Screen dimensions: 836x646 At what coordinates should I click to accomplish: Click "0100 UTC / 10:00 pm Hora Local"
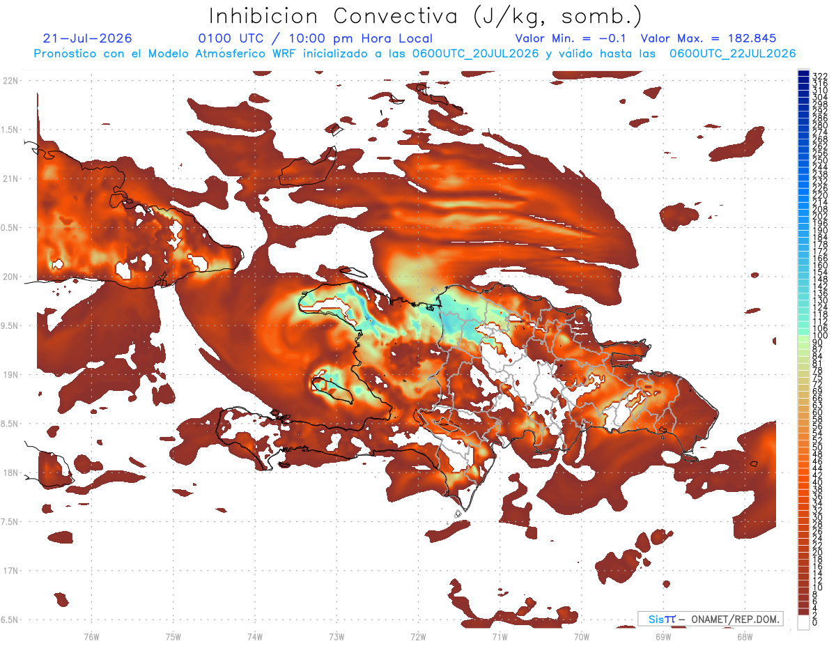click(x=316, y=38)
